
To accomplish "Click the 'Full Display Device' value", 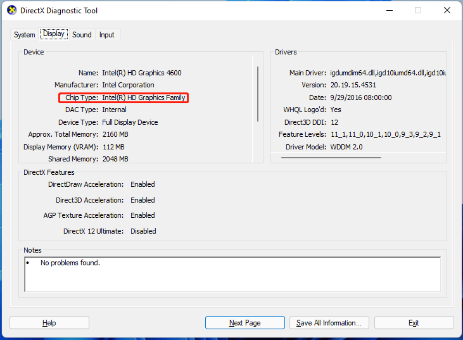I will [x=130, y=122].
